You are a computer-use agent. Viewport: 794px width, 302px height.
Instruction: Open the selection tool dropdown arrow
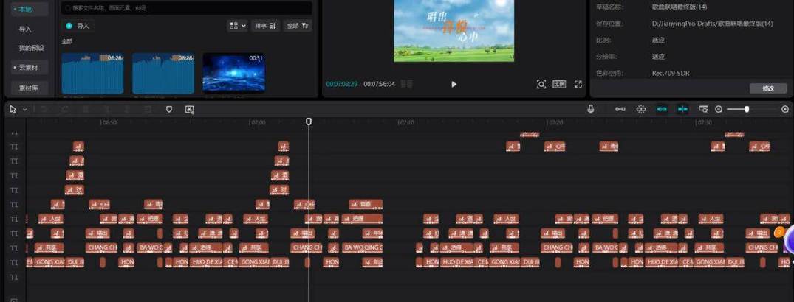point(24,109)
